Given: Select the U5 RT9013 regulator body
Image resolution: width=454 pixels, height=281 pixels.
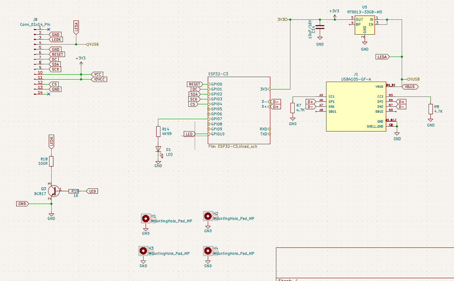Looking at the screenshot, I should [x=365, y=25].
